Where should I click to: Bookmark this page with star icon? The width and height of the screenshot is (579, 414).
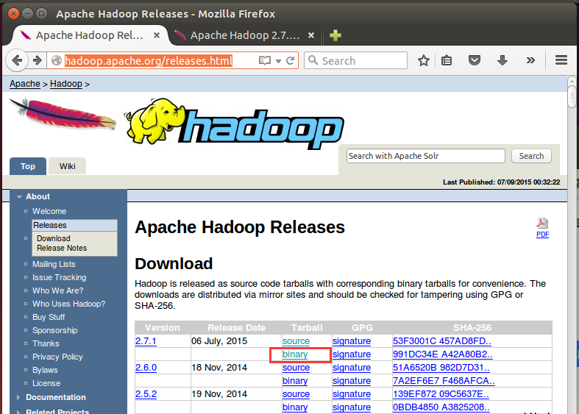(x=424, y=60)
